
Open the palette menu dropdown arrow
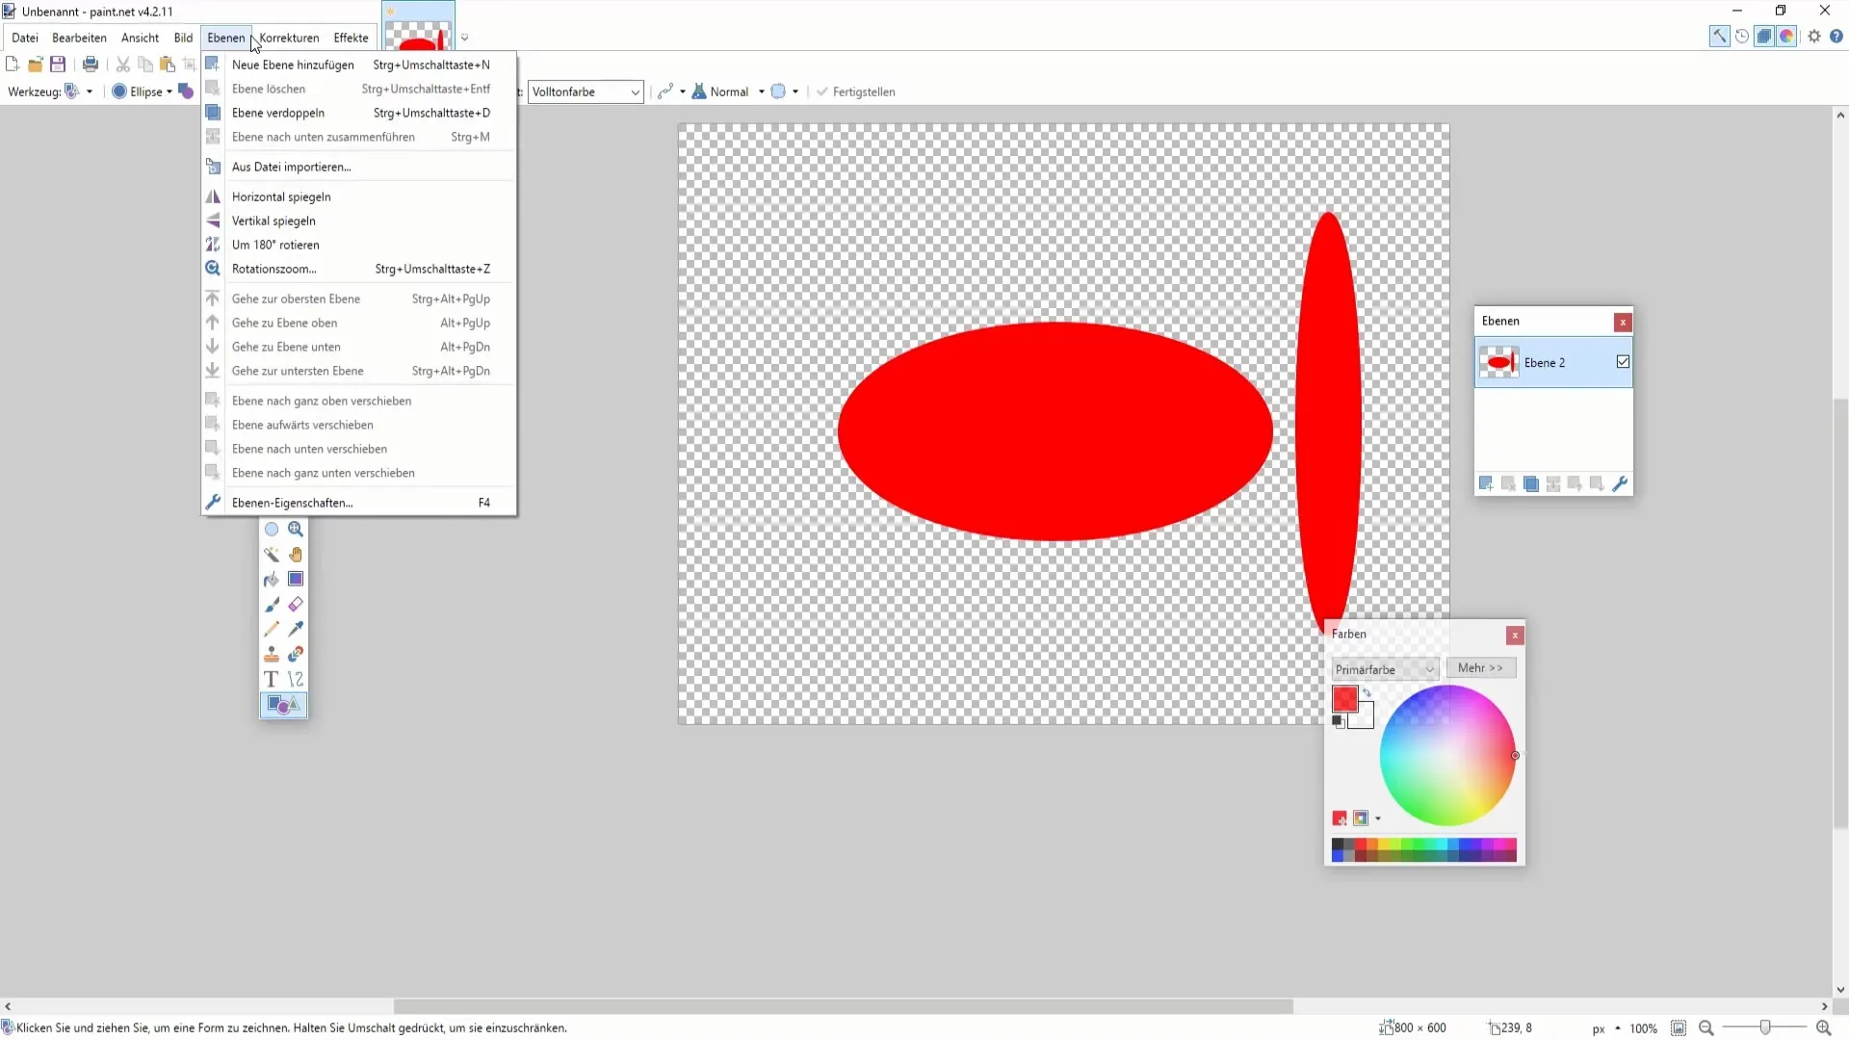click(1378, 819)
